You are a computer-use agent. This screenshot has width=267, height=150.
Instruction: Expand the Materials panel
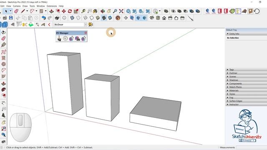[246, 90]
